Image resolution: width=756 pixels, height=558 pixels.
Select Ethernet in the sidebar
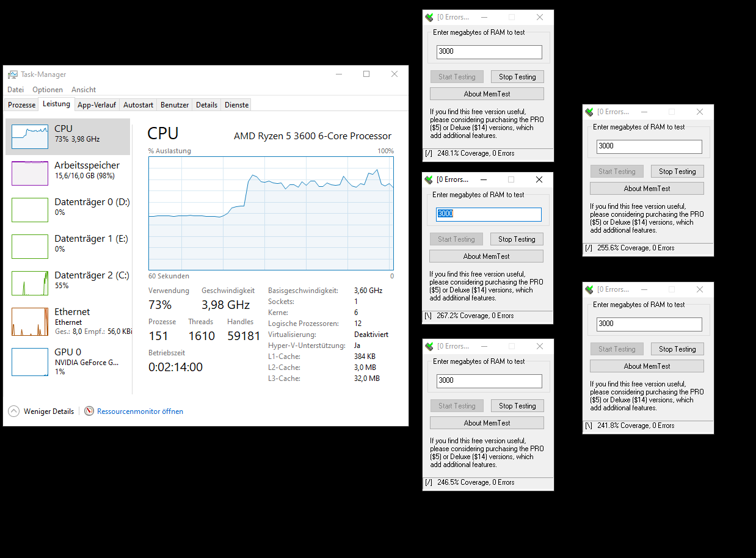click(x=68, y=321)
